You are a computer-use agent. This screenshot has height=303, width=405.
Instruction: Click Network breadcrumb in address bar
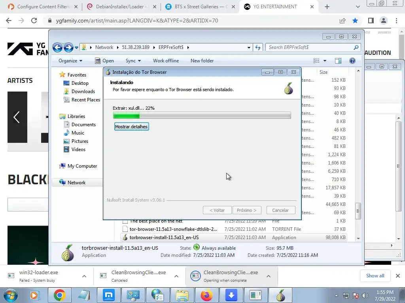(104, 47)
